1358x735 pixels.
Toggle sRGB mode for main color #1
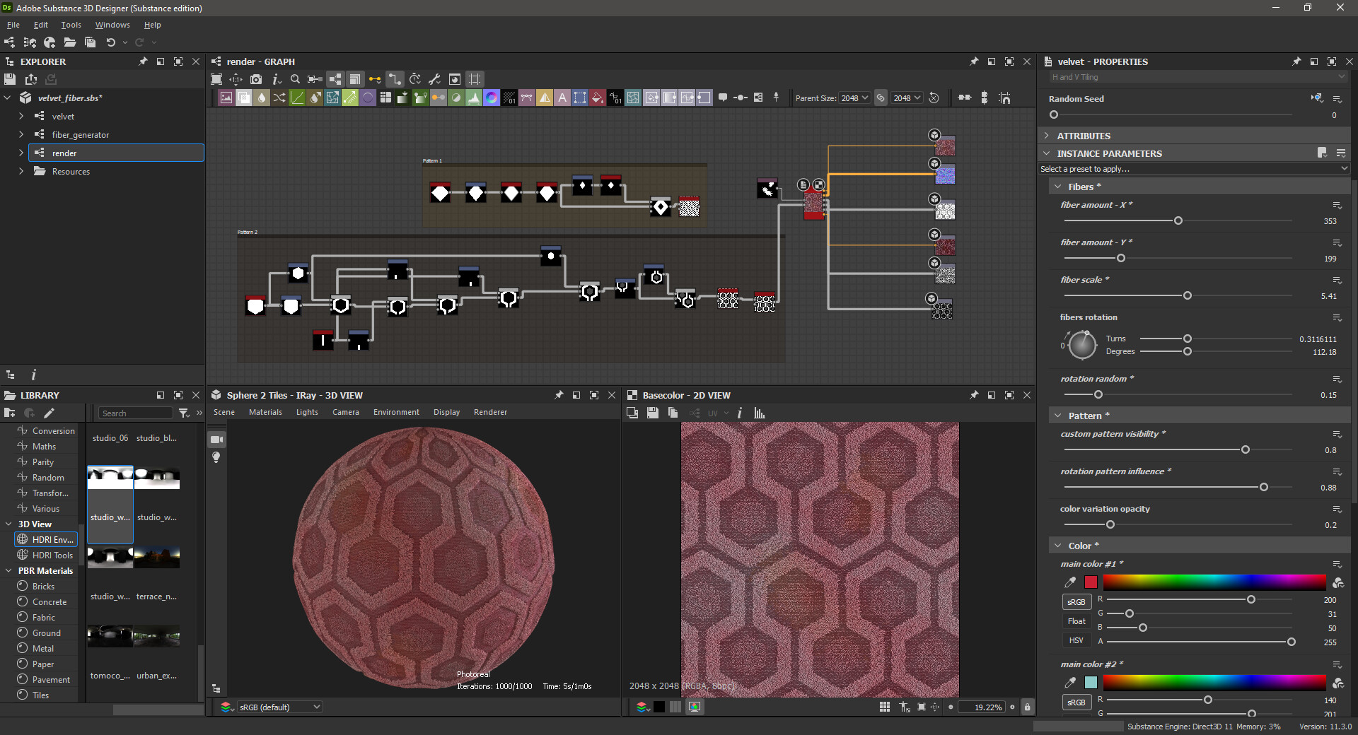1076,602
